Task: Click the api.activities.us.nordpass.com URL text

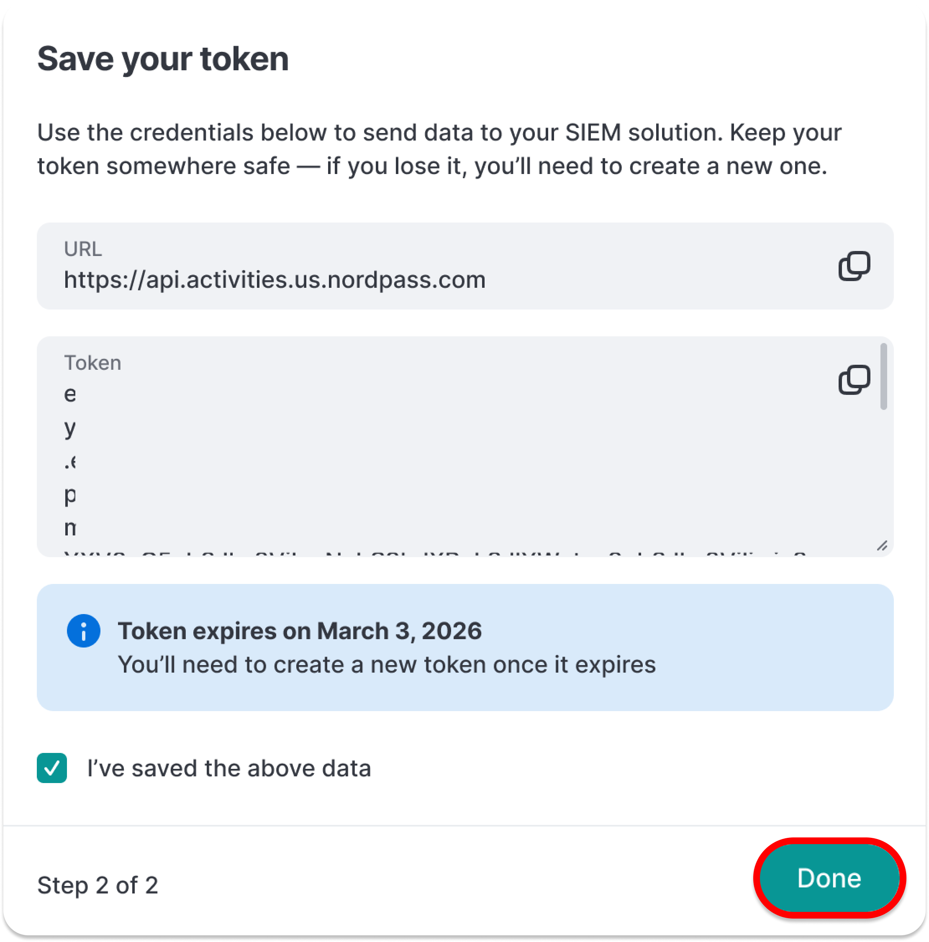Action: tap(275, 280)
